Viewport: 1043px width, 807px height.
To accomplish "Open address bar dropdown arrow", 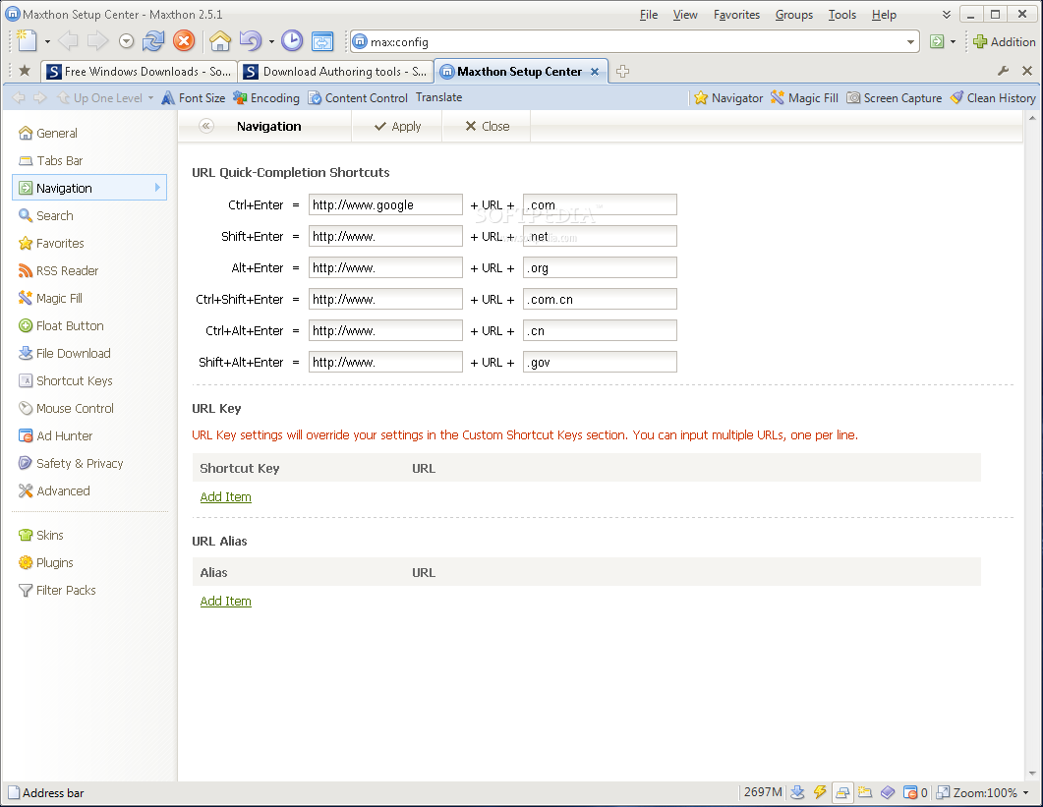I will 910,42.
